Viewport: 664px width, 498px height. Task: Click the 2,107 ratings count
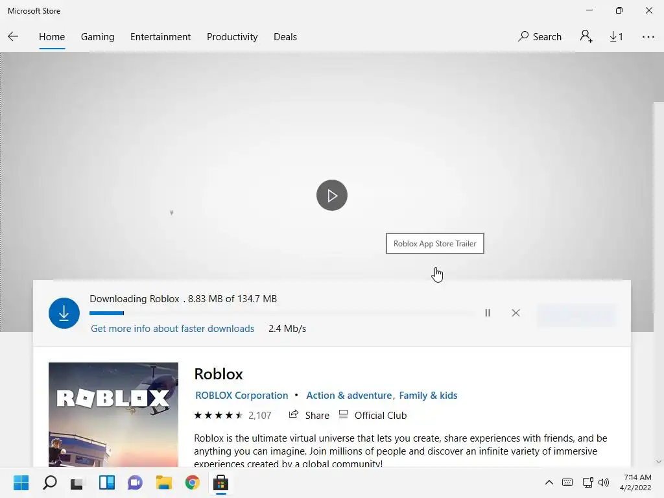[259, 416]
